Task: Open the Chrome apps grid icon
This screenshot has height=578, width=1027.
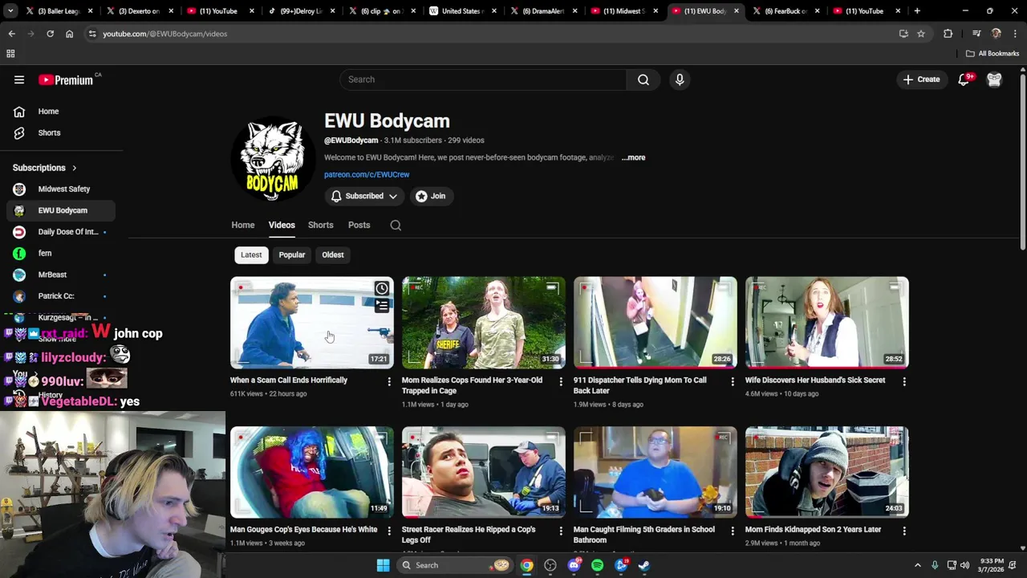Action: [10, 54]
